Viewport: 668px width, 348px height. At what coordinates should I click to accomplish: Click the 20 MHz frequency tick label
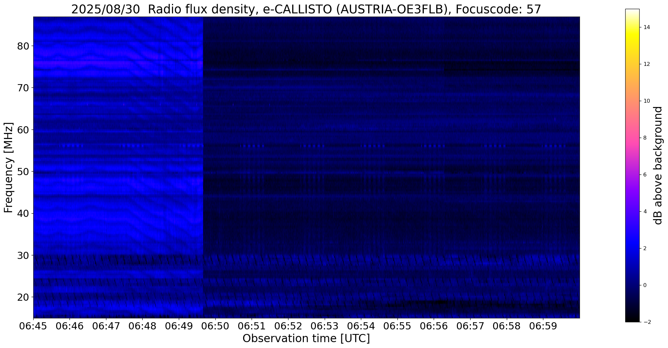pos(23,297)
